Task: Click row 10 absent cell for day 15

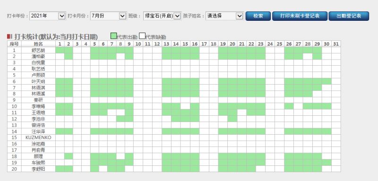Action: 185,106
